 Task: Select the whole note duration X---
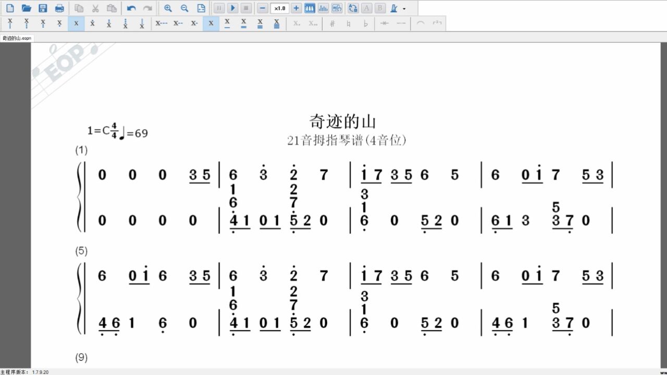pyautogui.click(x=161, y=23)
